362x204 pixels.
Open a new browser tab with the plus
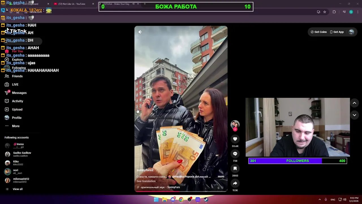pos(145,4)
